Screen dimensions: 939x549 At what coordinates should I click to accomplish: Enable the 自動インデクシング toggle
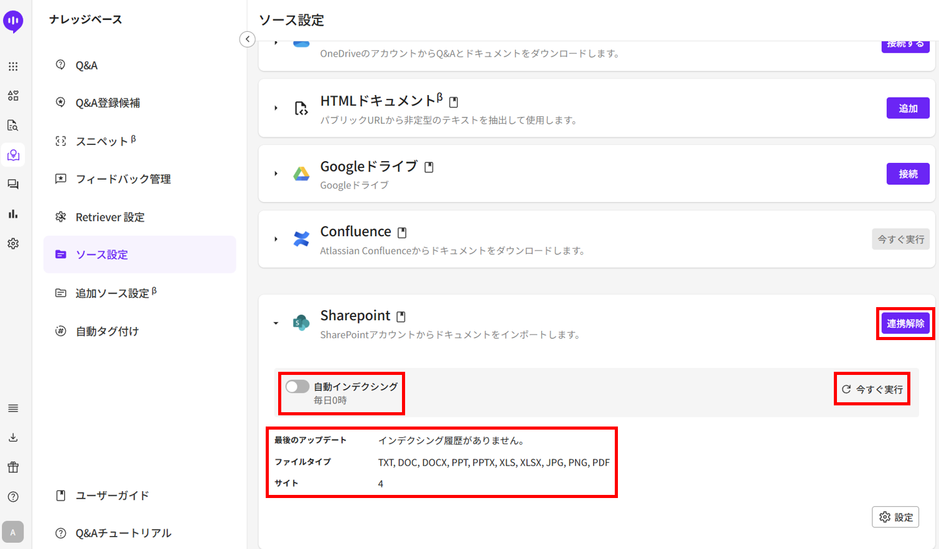coord(297,387)
